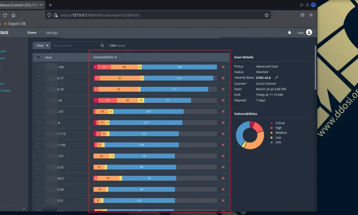Go to the browser home page

(13, 15)
